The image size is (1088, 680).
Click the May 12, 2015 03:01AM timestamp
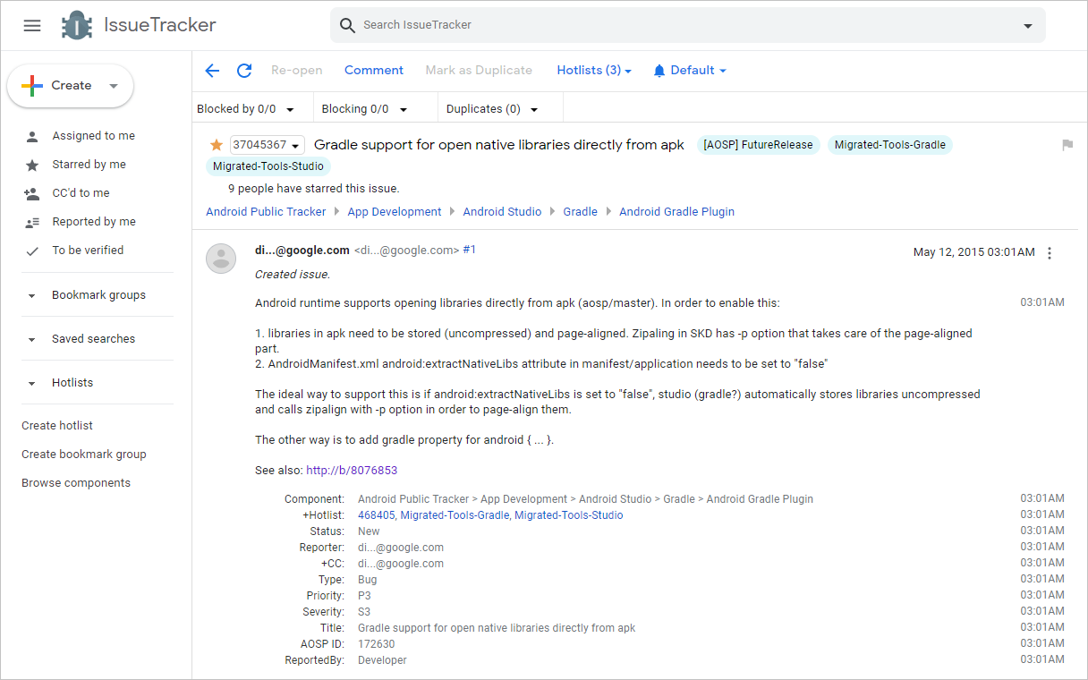pos(974,252)
